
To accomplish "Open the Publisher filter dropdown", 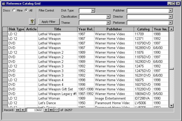I will [x=171, y=11].
